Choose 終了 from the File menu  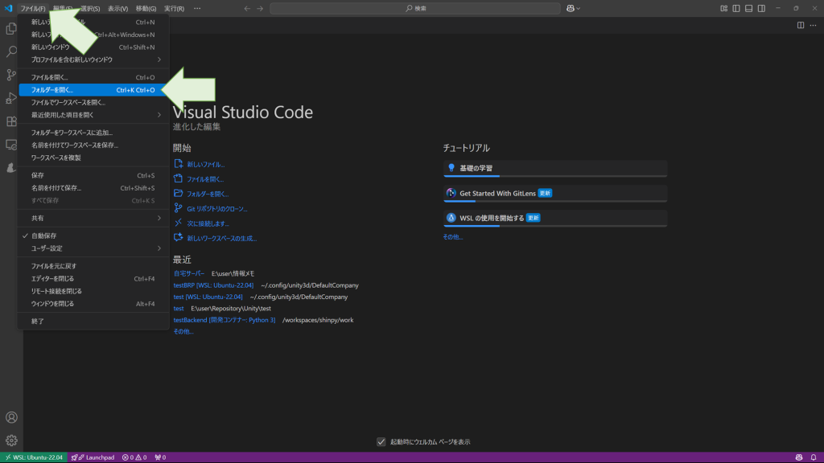pos(93,322)
